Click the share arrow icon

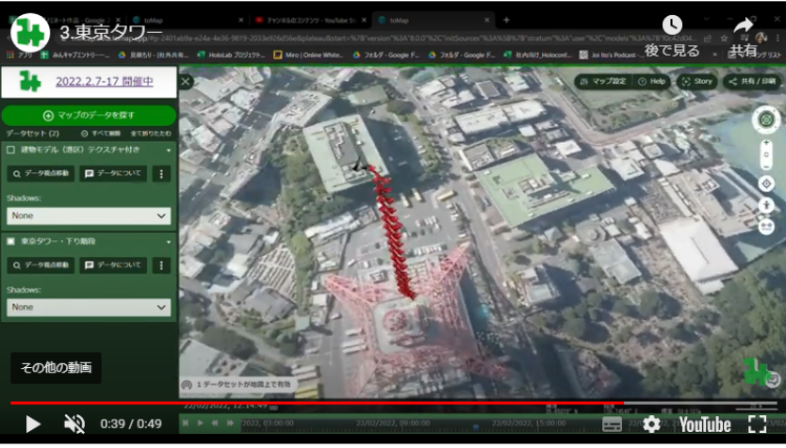point(744,25)
